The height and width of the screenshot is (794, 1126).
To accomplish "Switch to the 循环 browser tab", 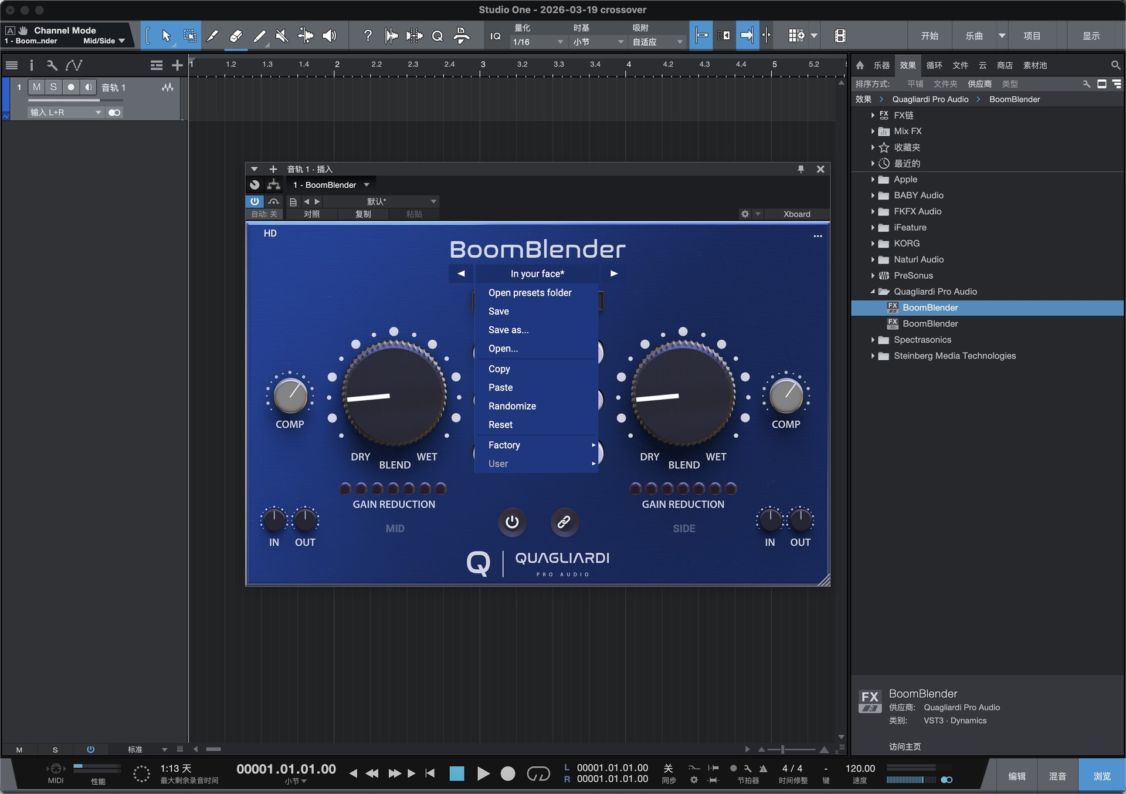I will click(x=934, y=65).
